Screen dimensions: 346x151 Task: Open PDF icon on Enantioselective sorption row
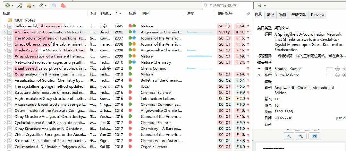point(248,68)
